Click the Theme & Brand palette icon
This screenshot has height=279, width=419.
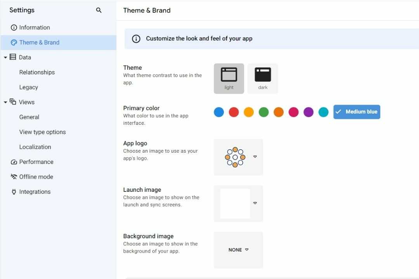pyautogui.click(x=14, y=43)
